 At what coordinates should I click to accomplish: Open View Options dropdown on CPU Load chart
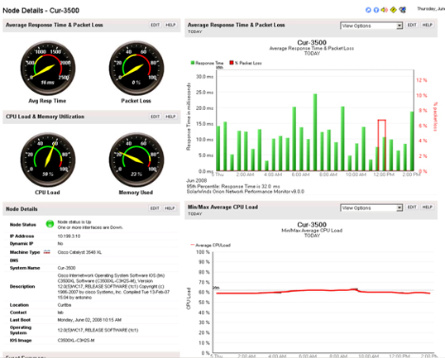(x=371, y=208)
